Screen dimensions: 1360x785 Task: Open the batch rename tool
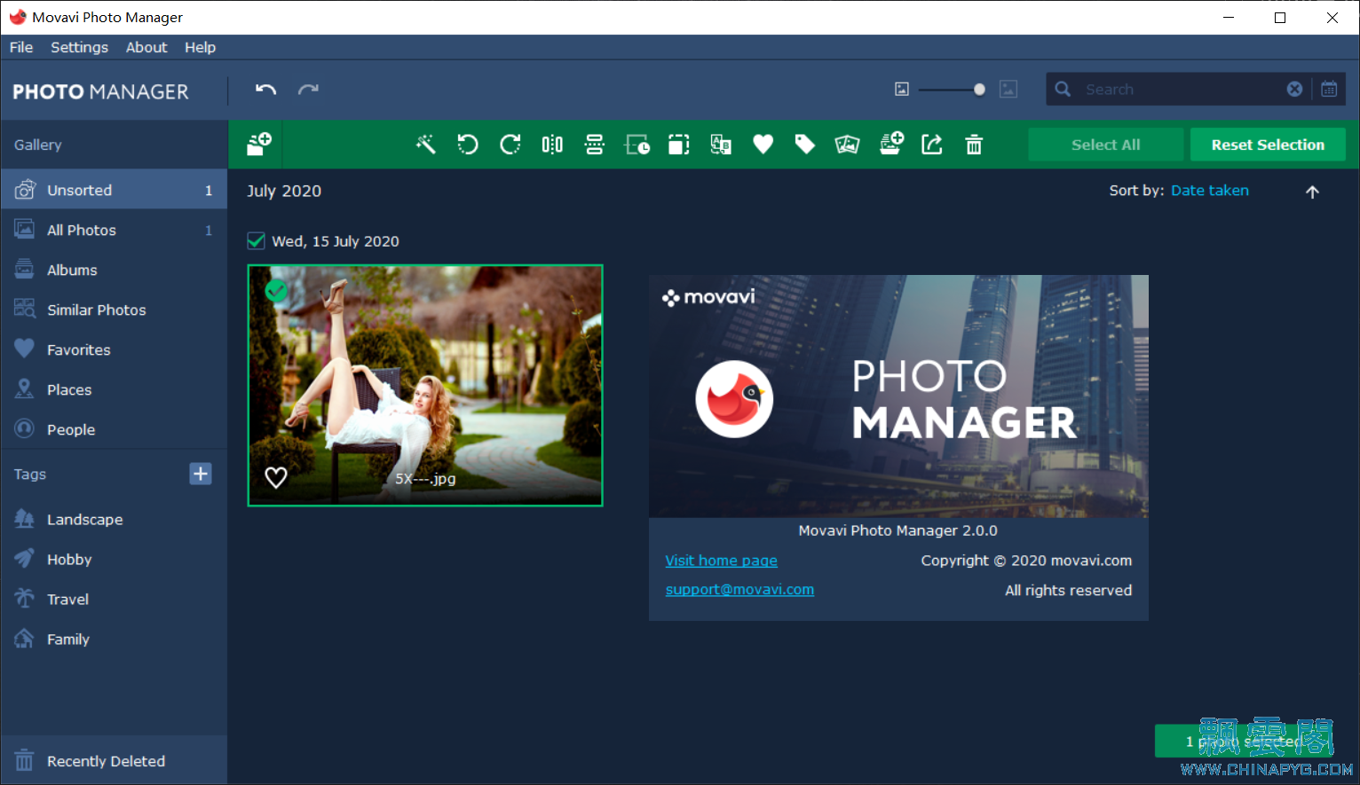coord(721,145)
